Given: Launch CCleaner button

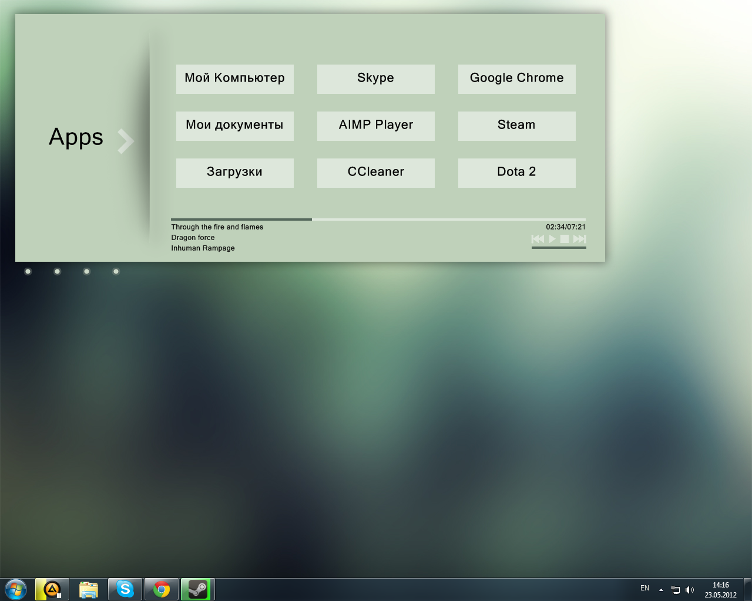Looking at the screenshot, I should (x=376, y=173).
